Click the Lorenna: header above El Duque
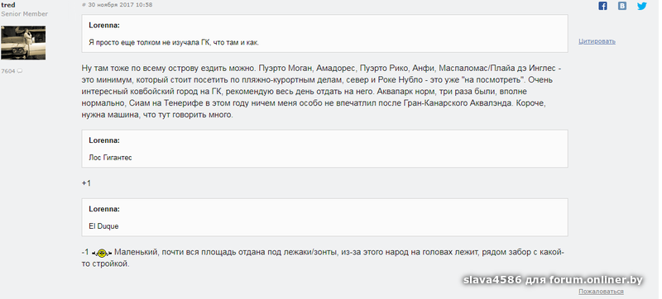This screenshot has height=299, width=662. [104, 209]
